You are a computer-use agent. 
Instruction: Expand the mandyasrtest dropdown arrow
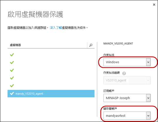click(x=148, y=116)
